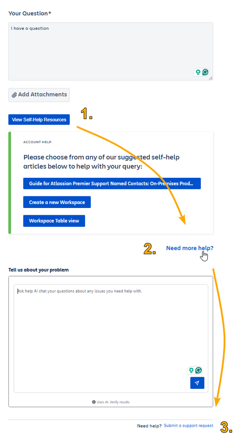Click the lightbulb suggestion icon in the AI chat box
Image resolution: width=239 pixels, height=444 pixels.
click(191, 370)
